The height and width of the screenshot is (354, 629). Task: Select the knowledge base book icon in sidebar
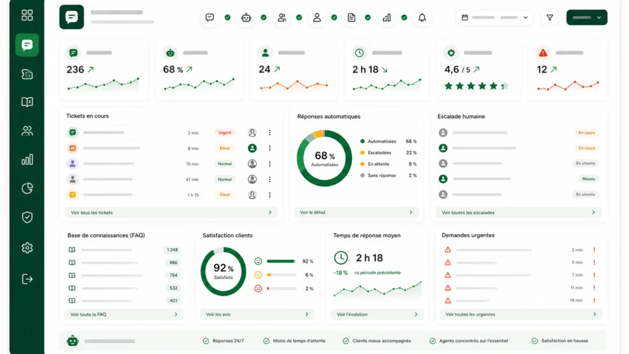click(27, 102)
